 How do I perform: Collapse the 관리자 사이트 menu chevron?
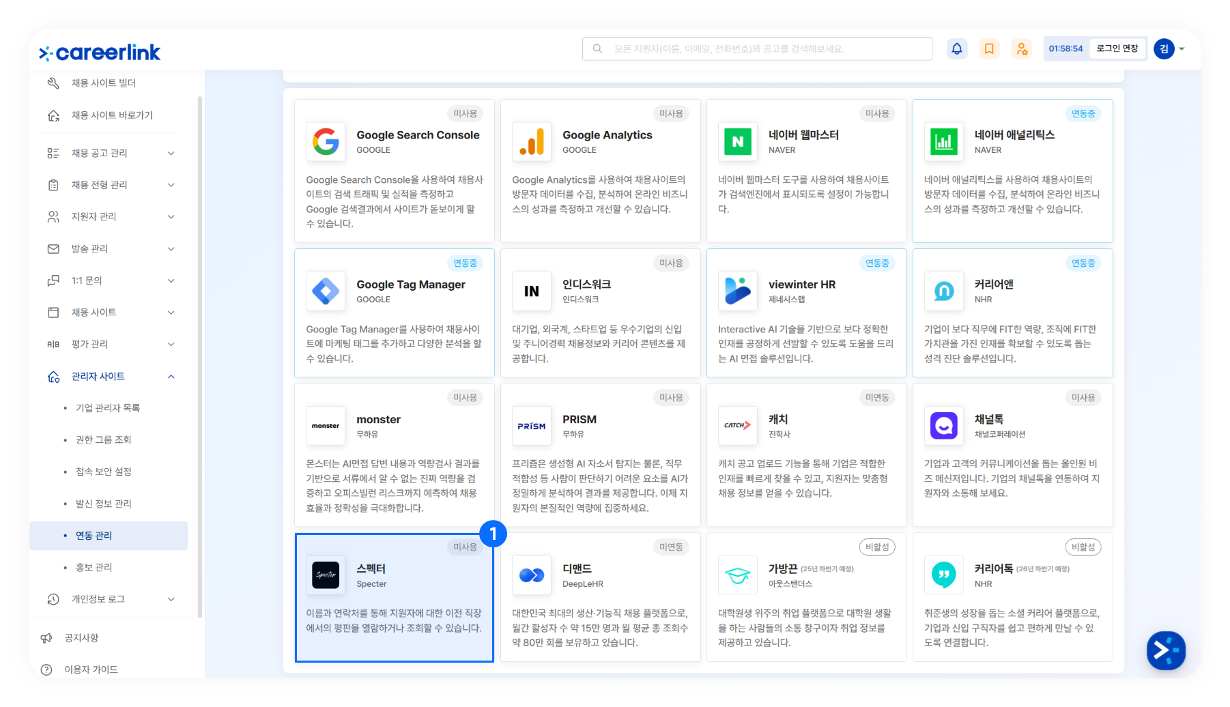coord(171,377)
